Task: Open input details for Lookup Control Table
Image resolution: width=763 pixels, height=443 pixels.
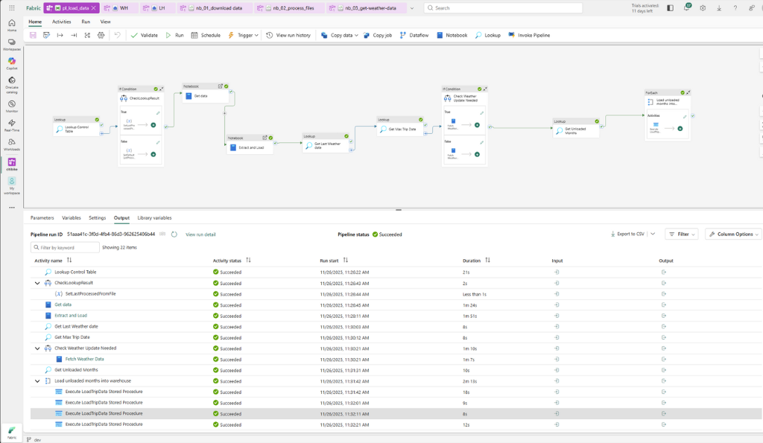Action: (x=557, y=272)
